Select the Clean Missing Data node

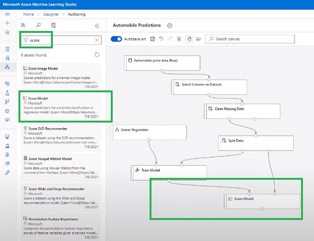click(x=242, y=111)
